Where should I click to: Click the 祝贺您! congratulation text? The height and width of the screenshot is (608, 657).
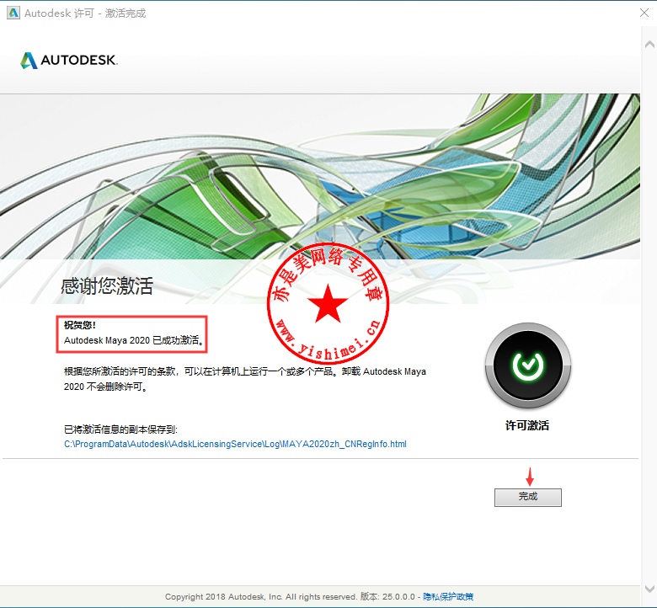pos(80,325)
